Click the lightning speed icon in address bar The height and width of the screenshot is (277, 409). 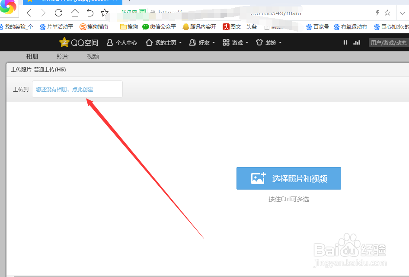tap(377, 13)
